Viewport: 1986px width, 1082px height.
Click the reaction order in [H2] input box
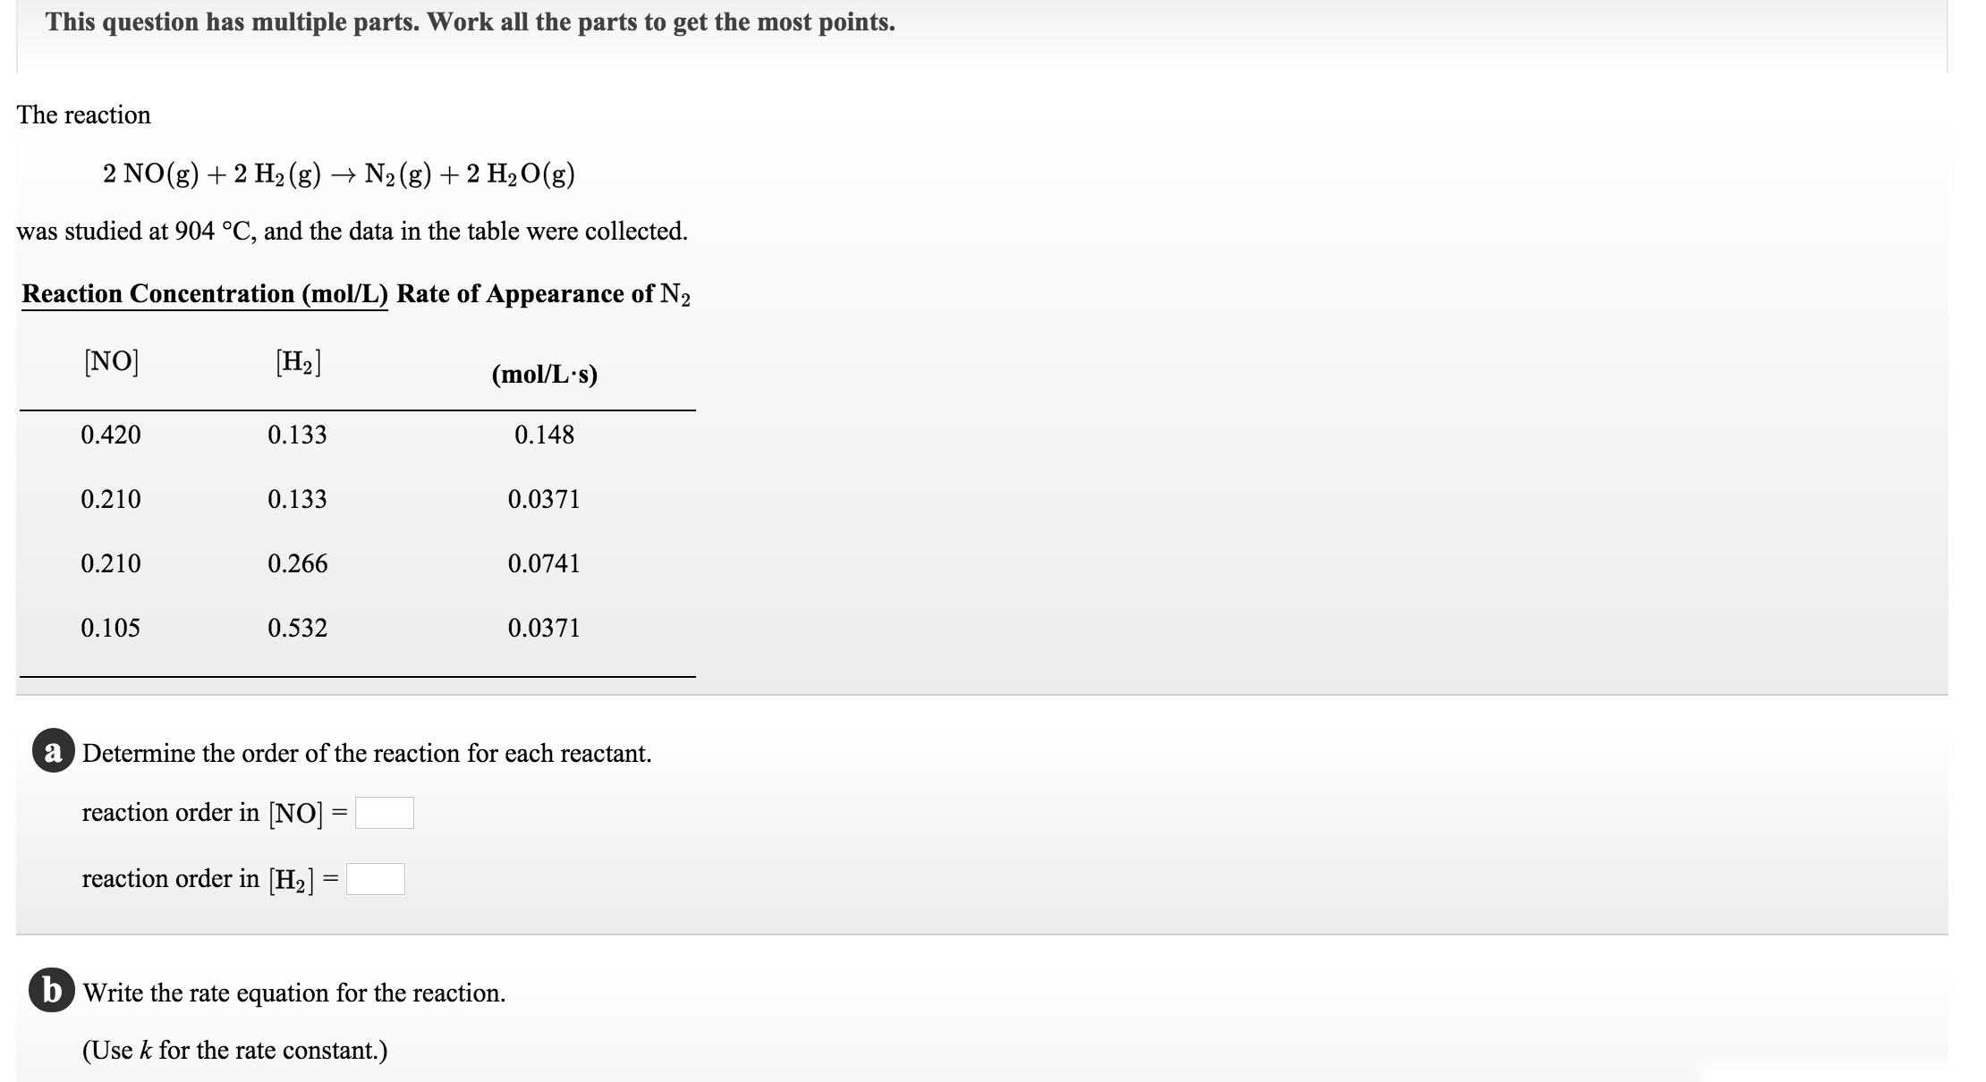click(378, 879)
